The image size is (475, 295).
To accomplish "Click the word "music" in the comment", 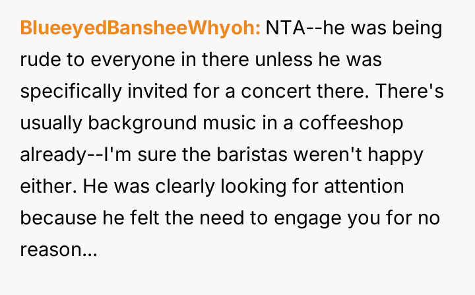I will click(212, 123).
